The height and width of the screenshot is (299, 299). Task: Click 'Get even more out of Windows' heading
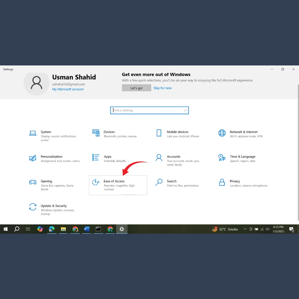tap(156, 74)
